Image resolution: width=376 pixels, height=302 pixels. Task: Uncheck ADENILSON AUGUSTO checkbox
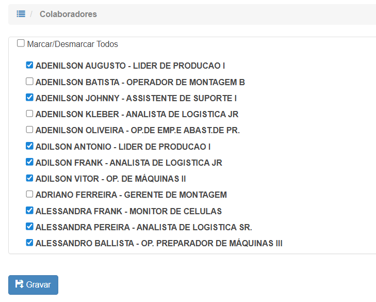[x=29, y=66]
